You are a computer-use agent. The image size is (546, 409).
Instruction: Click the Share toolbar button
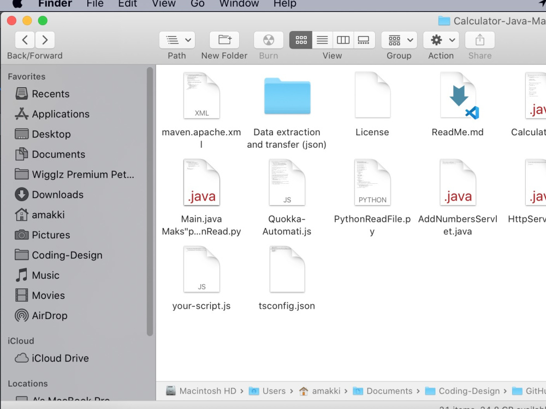click(480, 40)
